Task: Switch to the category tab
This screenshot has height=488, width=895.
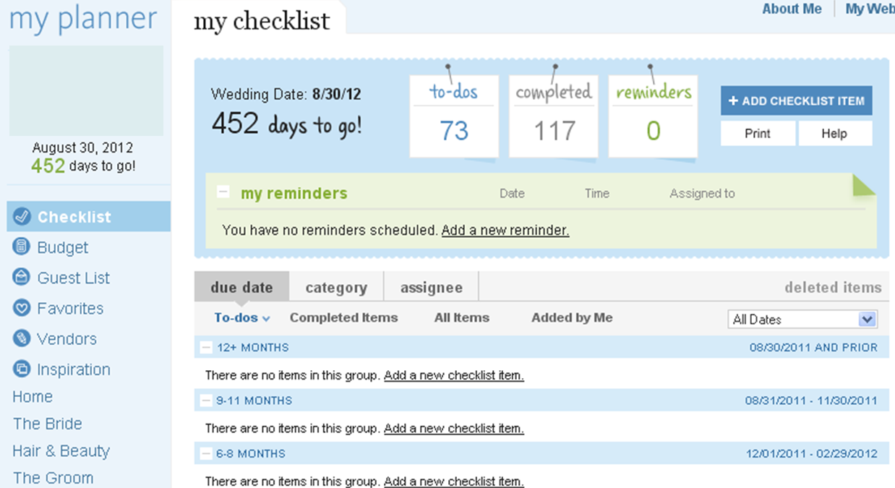Action: pyautogui.click(x=336, y=288)
